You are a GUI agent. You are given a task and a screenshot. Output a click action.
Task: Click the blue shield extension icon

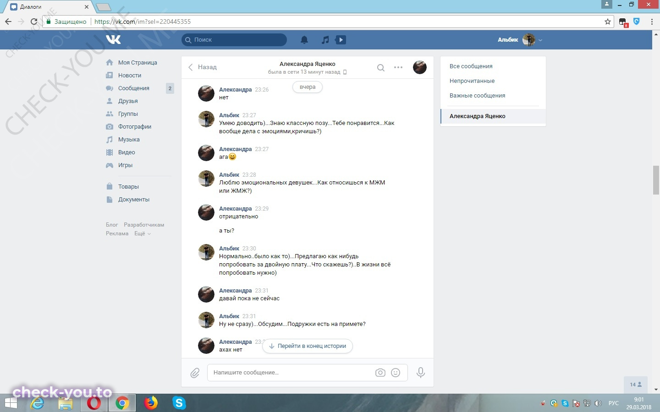pyautogui.click(x=637, y=21)
